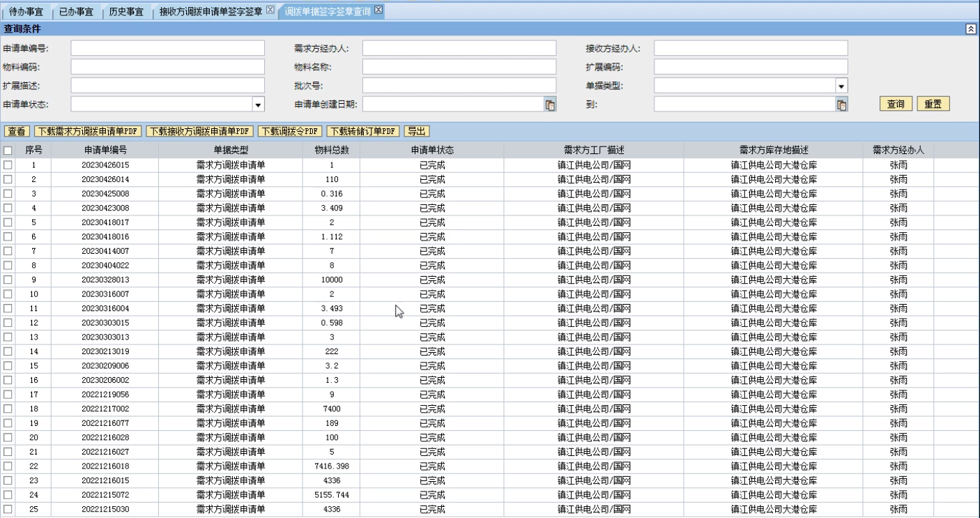980x518 pixels.
Task: Click the 查看 button
Action: 17,131
